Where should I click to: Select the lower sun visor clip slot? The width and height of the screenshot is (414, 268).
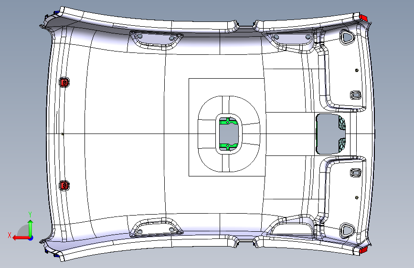[355, 173]
